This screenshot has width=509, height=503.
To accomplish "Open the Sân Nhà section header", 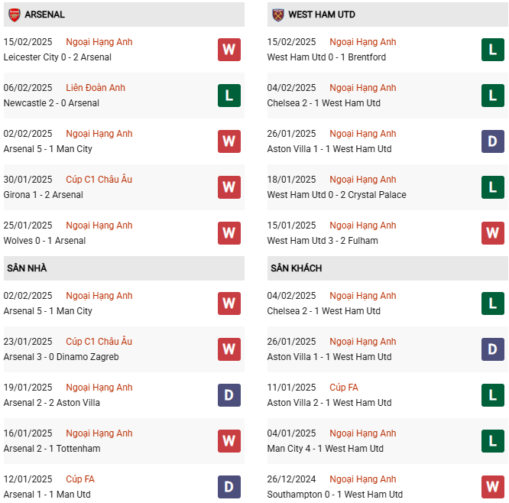I will [x=28, y=268].
